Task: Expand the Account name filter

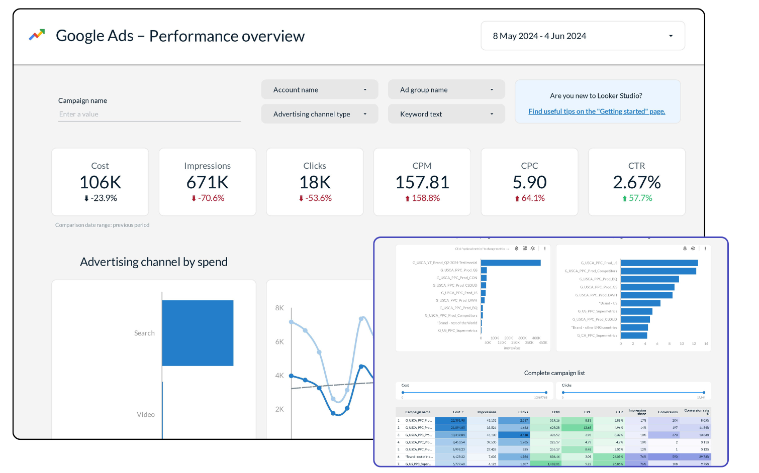Action: [319, 90]
